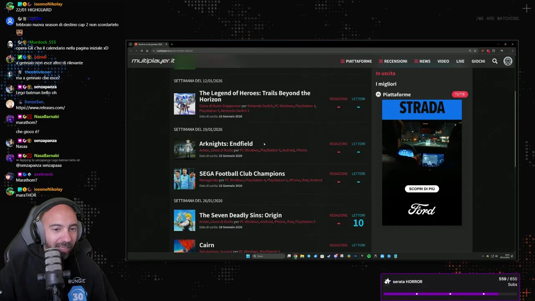Open Telegram from the taskbar
The height and width of the screenshot is (301, 535).
pos(309,256)
